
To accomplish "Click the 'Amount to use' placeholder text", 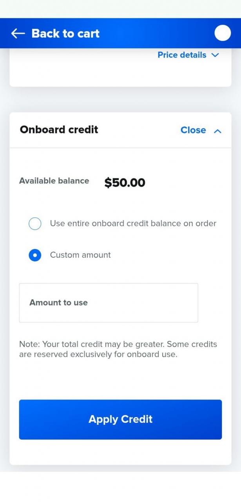I will point(58,303).
